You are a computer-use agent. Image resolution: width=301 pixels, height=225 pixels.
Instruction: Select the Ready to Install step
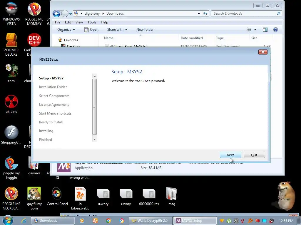point(51,122)
